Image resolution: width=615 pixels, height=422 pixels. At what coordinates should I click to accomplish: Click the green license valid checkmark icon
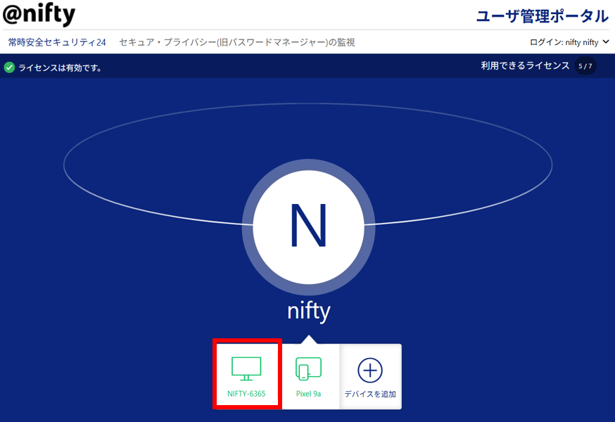click(x=9, y=68)
